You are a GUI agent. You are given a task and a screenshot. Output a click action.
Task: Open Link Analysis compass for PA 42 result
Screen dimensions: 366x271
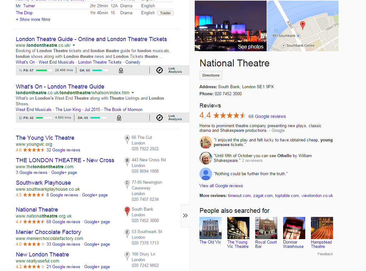(x=159, y=117)
